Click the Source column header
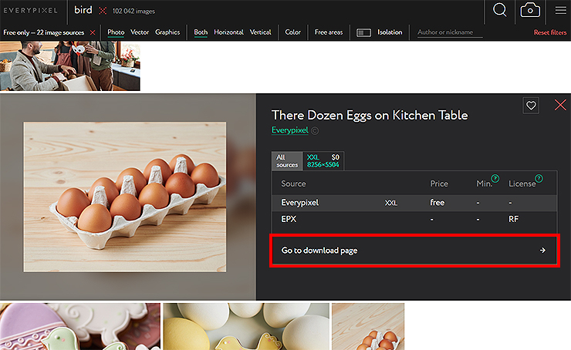Screen dimensions: 571x350 click(293, 183)
